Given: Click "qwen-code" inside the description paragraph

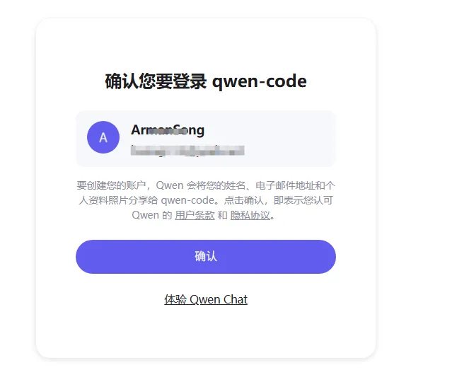Looking at the screenshot, I should coord(187,200).
